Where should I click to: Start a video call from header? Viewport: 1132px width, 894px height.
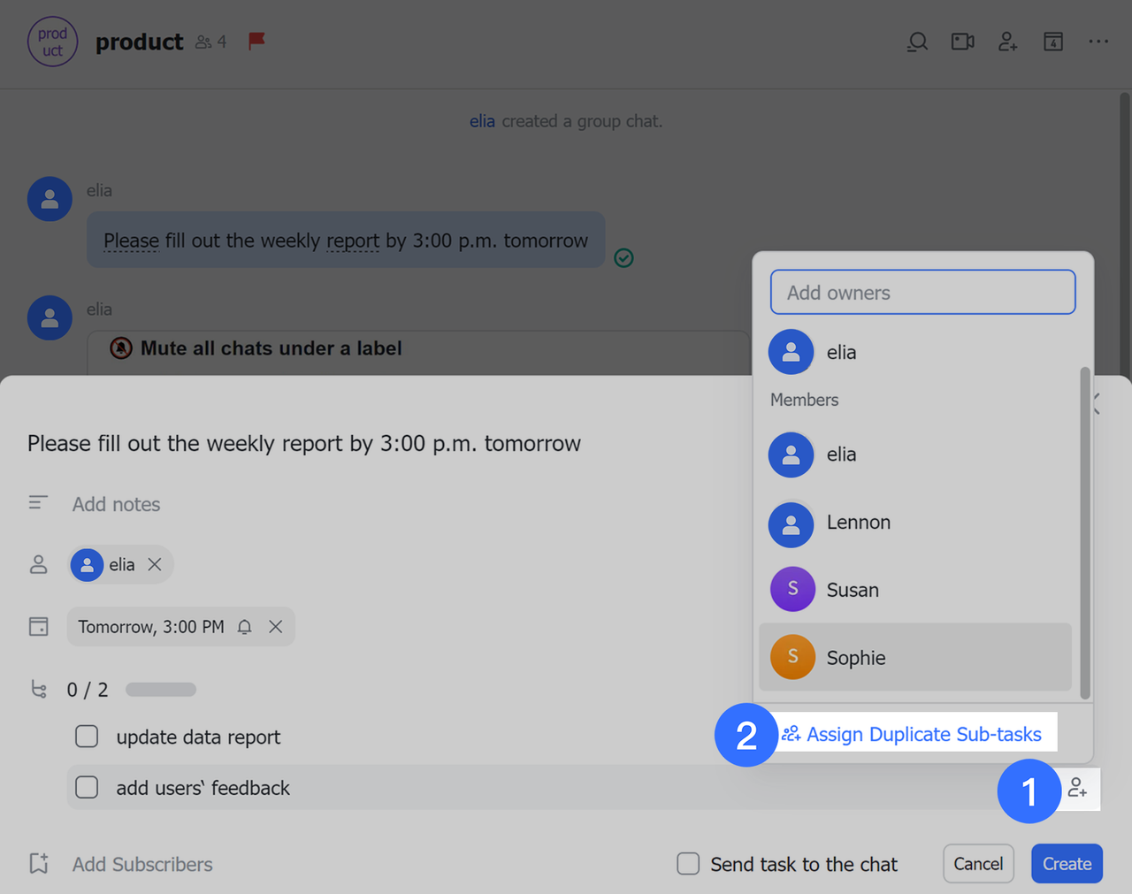click(962, 42)
